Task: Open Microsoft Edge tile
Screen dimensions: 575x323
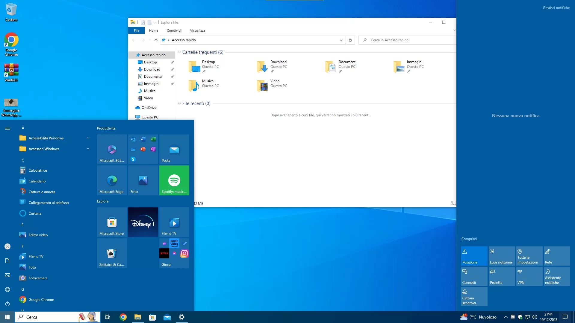Action: click(112, 180)
